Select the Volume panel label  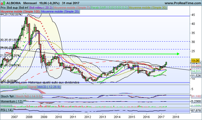pyautogui.click(x=6, y=106)
